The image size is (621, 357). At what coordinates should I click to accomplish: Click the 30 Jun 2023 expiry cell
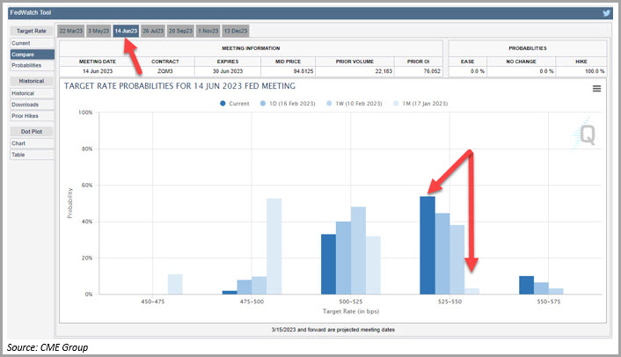click(x=228, y=71)
